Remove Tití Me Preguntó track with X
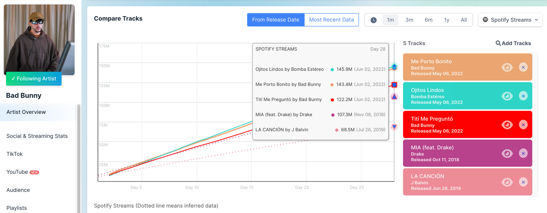 coord(523,125)
